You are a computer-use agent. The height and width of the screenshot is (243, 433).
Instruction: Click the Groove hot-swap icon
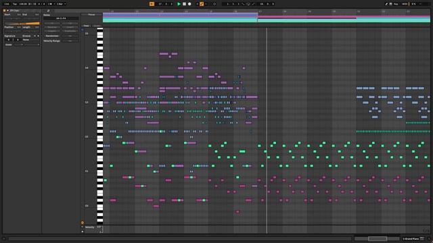(x=35, y=36)
